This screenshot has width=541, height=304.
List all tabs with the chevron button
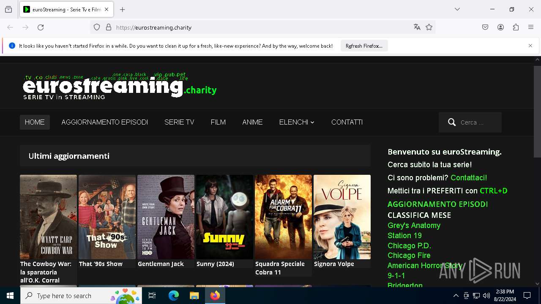457,9
